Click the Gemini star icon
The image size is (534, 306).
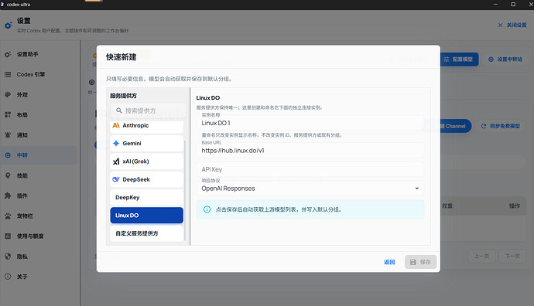point(116,144)
